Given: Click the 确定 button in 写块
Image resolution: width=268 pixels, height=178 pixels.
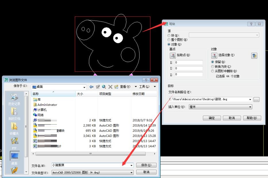Looking at the screenshot, I should pos(212,118).
